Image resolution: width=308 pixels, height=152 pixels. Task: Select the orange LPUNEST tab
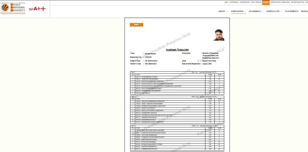coord(266,2)
